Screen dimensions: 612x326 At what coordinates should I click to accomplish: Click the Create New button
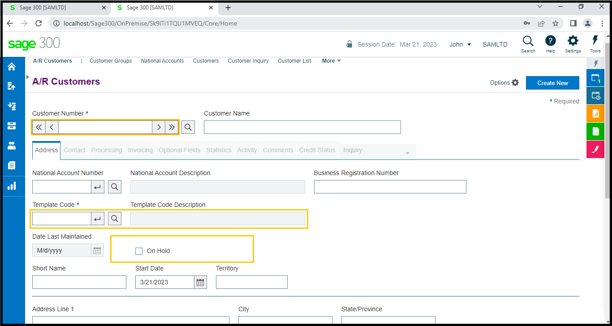[x=552, y=83]
